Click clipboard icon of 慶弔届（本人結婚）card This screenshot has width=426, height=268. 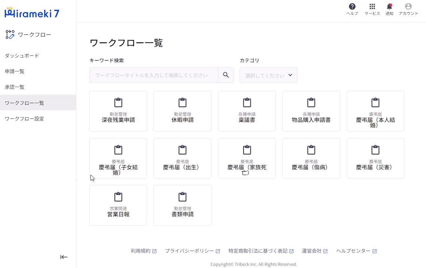375,103
